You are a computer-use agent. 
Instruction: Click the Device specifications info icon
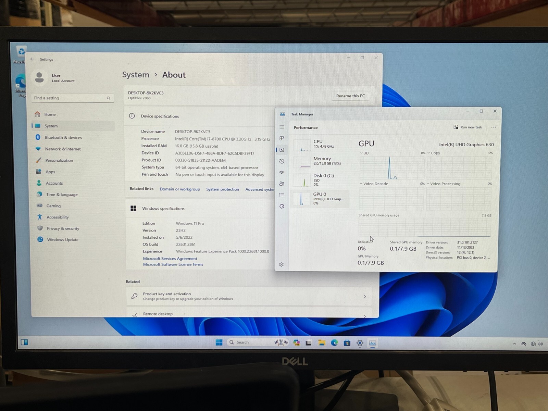tap(132, 116)
